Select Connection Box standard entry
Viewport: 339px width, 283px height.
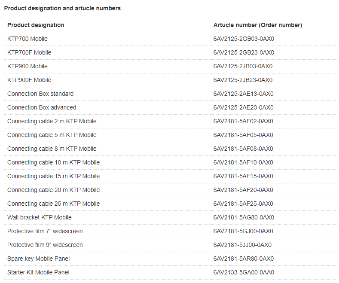pyautogui.click(x=40, y=94)
